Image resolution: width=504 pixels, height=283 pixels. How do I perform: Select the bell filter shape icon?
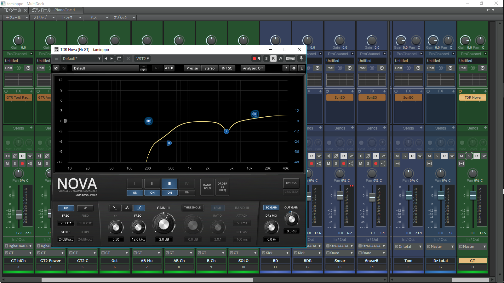pyautogui.click(x=127, y=208)
